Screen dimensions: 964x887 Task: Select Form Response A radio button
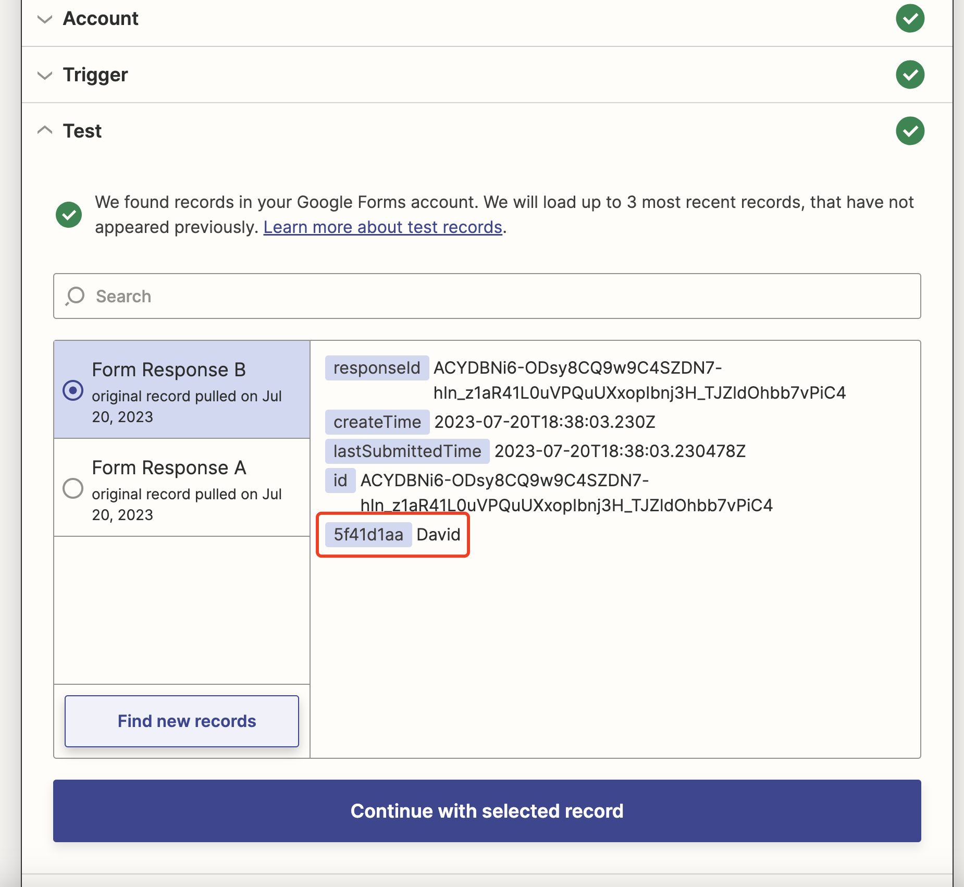(x=73, y=488)
